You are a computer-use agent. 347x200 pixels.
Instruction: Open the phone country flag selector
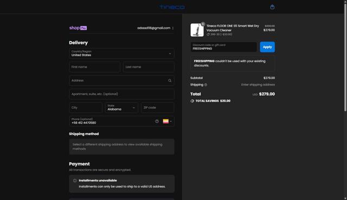tap(168, 121)
